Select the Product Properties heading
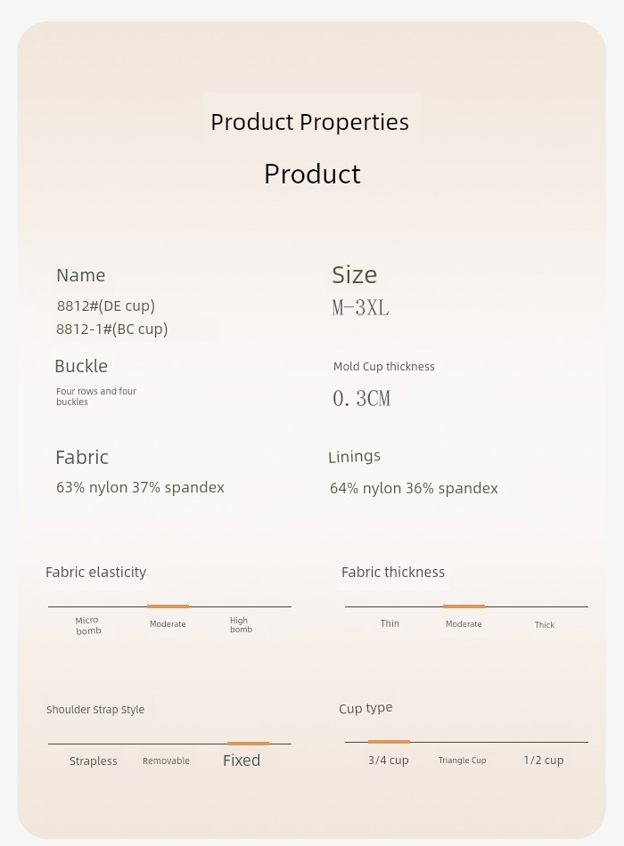 [x=309, y=122]
